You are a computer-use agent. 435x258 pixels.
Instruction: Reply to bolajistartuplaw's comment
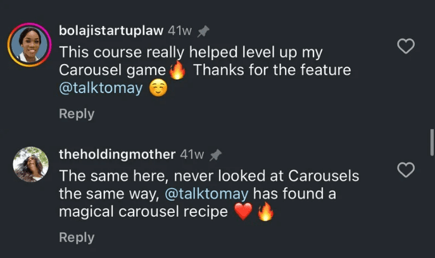tap(77, 114)
